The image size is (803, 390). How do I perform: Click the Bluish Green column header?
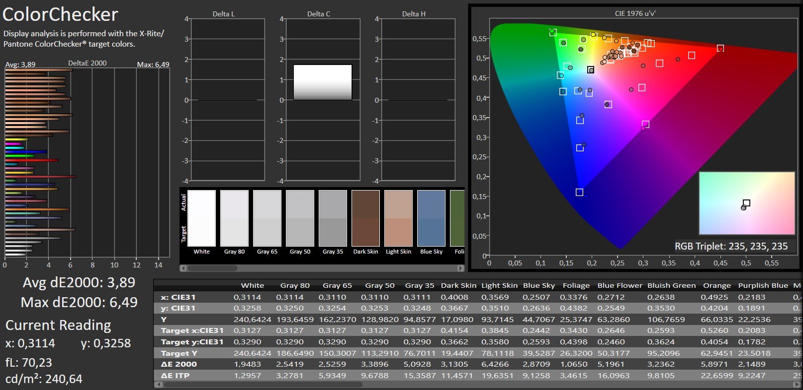click(x=671, y=285)
